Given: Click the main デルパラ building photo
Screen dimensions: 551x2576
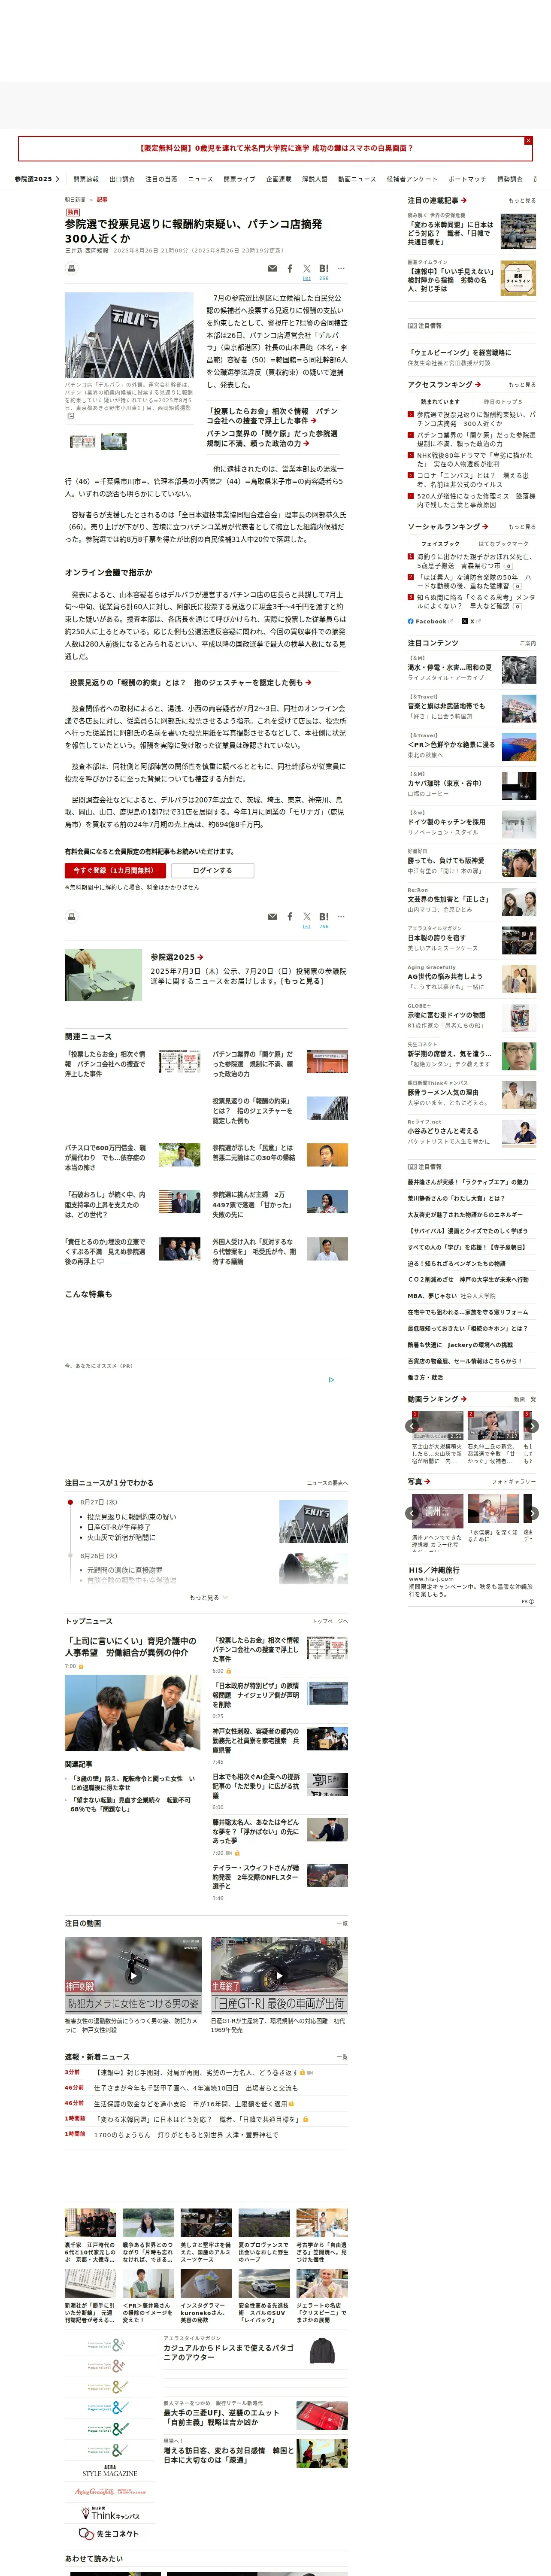Looking at the screenshot, I should [129, 335].
